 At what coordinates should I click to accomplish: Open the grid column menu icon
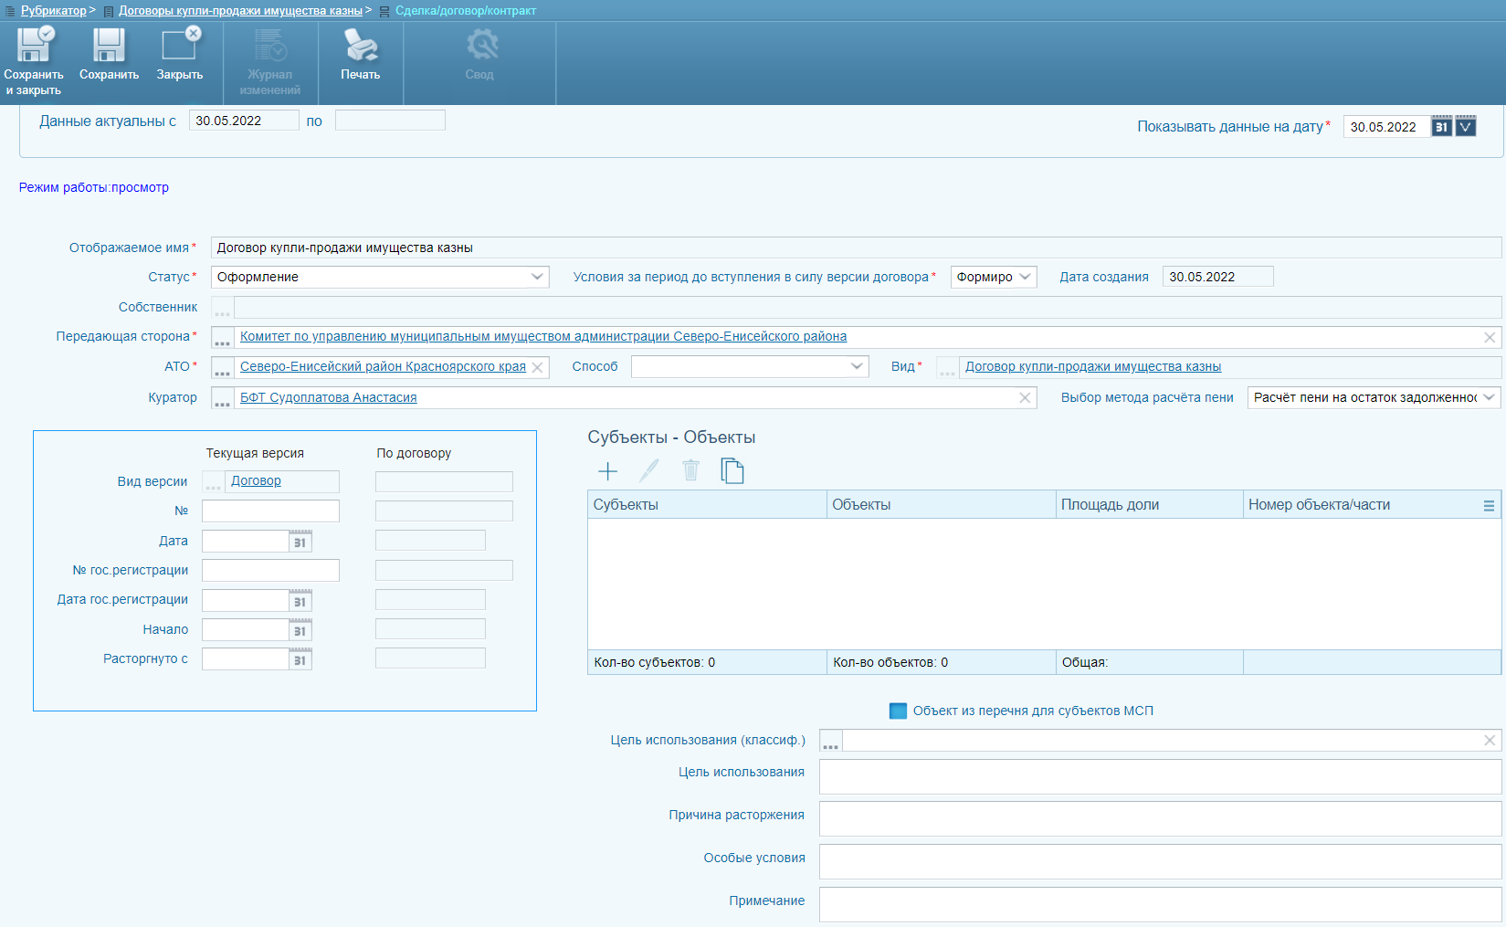click(1489, 505)
